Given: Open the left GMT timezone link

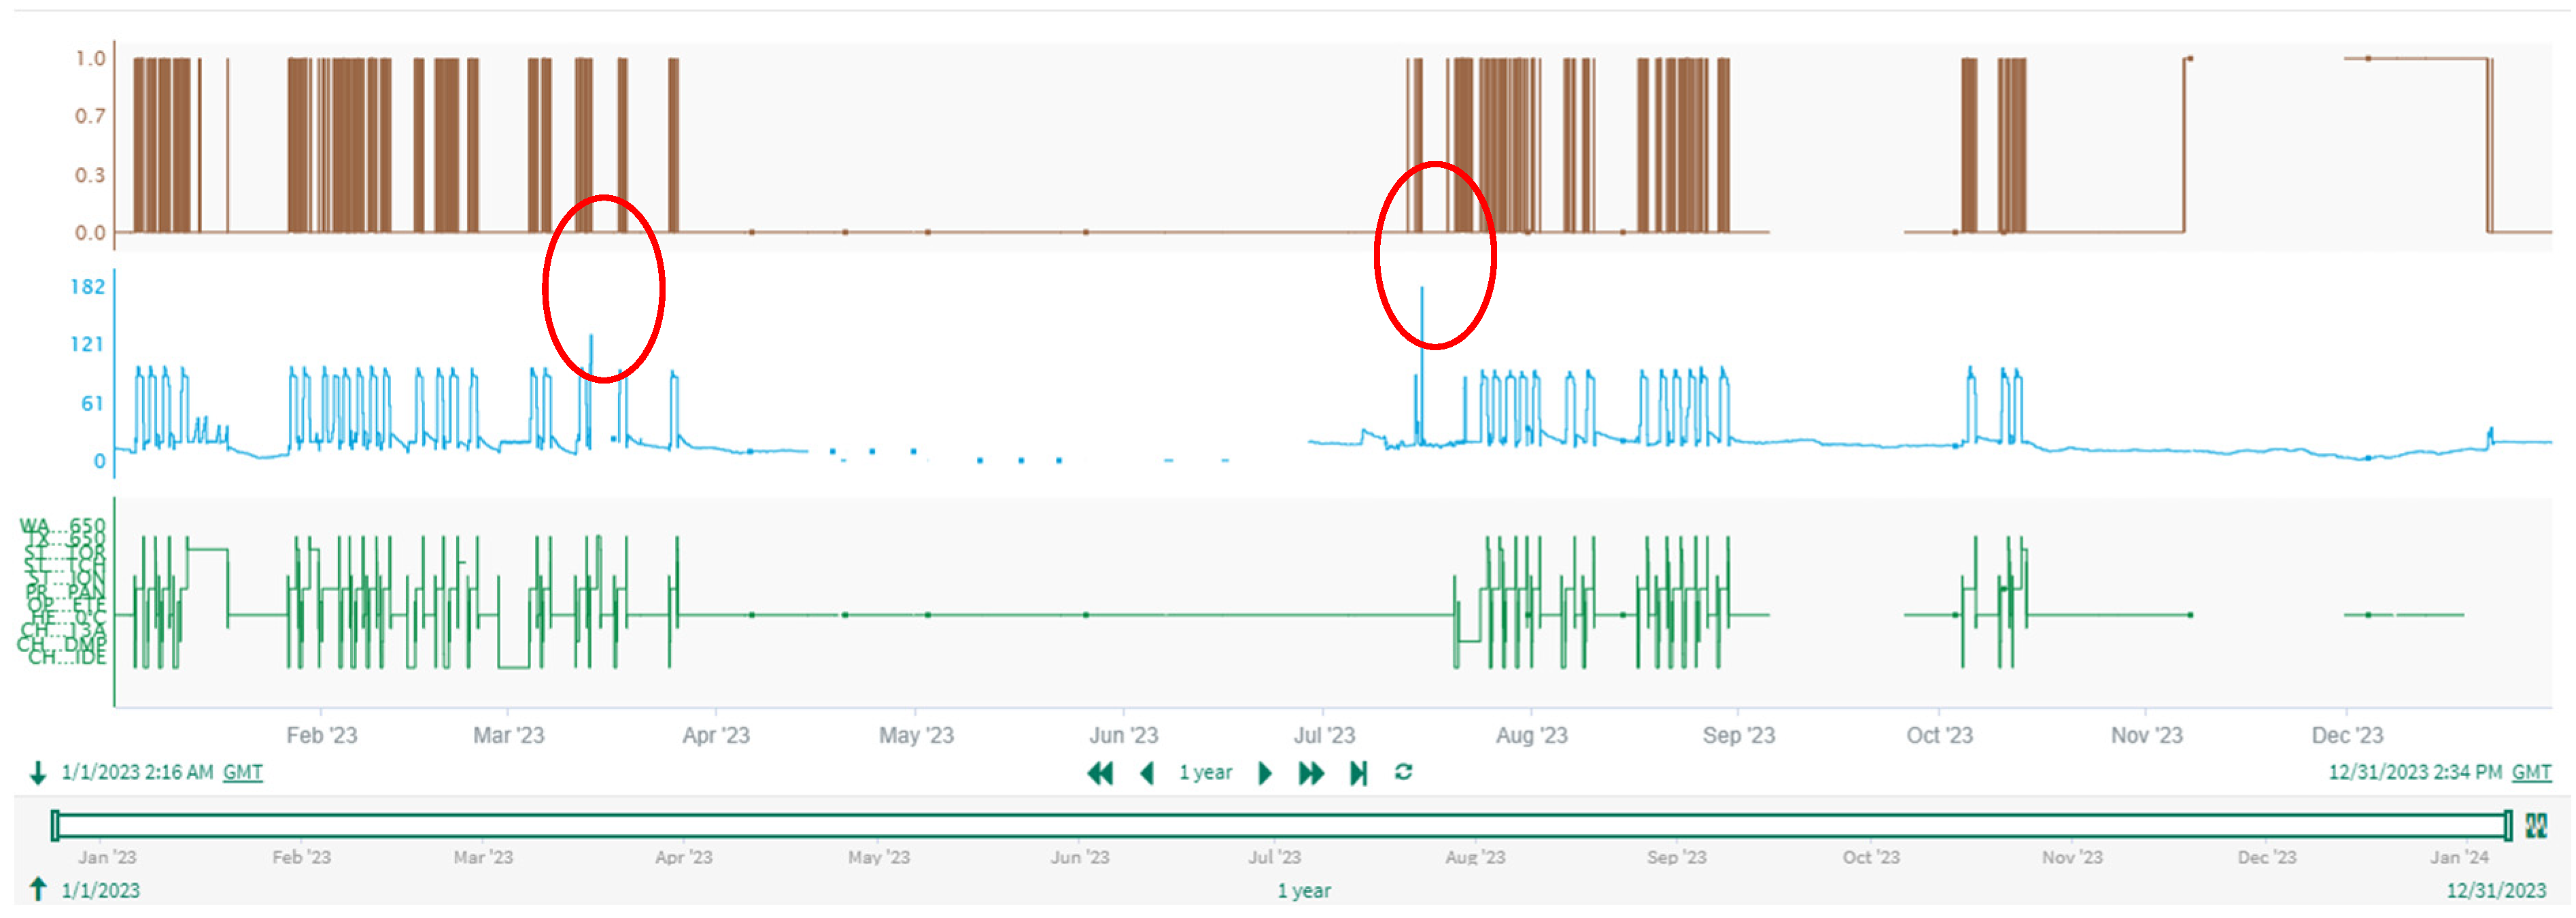Looking at the screenshot, I should [x=242, y=773].
